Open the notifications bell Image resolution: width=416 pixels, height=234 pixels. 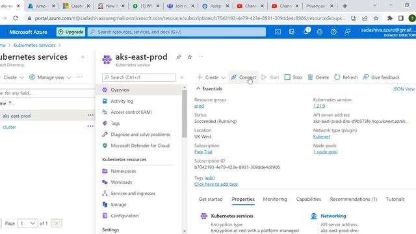point(306,31)
